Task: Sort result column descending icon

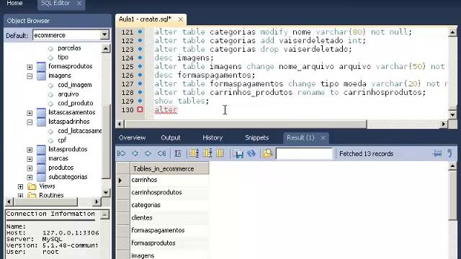Action: click(207, 153)
